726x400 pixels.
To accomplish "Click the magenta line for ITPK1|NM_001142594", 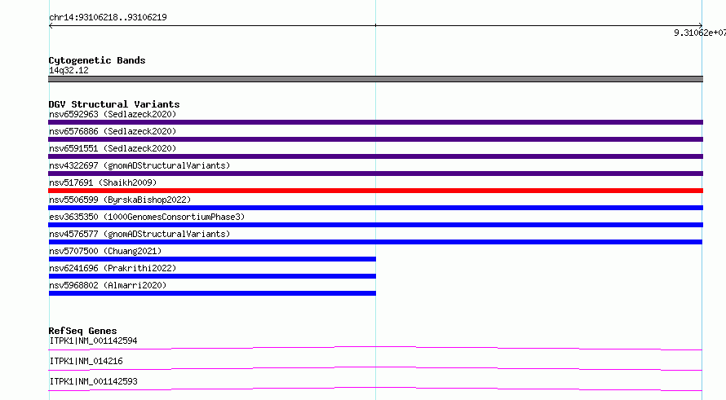I will pyautogui.click(x=375, y=347).
